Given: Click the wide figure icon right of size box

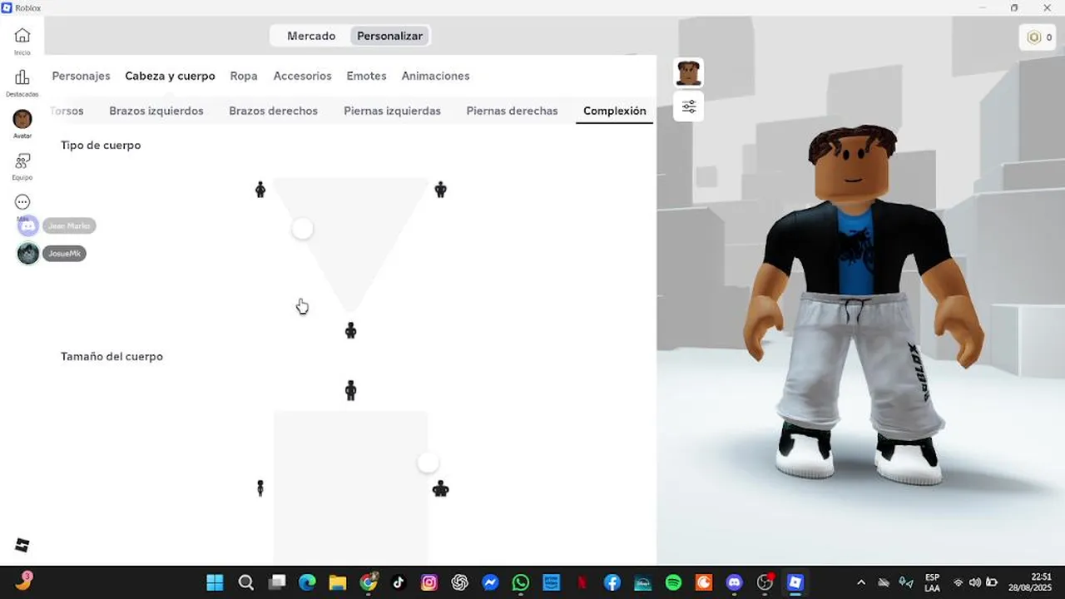Looking at the screenshot, I should (441, 489).
